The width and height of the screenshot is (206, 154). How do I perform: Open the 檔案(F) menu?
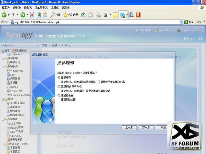pyautogui.click(x=6, y=8)
